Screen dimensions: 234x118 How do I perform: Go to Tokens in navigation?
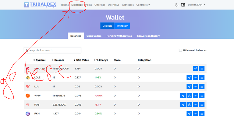coord(65,5)
